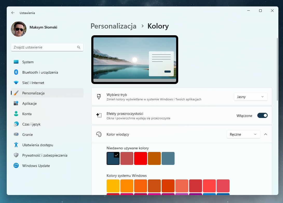This screenshot has height=203, width=283.
Task: Select Prywatność i zabezpieczenia in sidebar
Action: click(x=43, y=155)
